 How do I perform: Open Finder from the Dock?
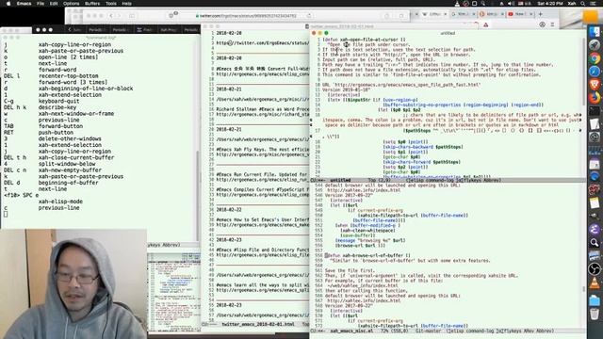[595, 31]
